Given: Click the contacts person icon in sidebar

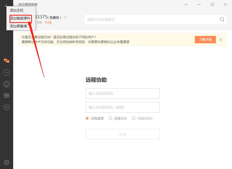Looking at the screenshot, I should click(6, 84).
